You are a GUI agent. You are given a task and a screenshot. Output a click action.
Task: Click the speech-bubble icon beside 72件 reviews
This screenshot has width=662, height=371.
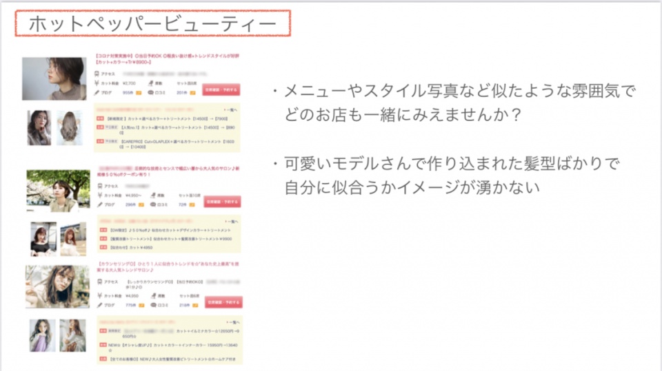(153, 204)
